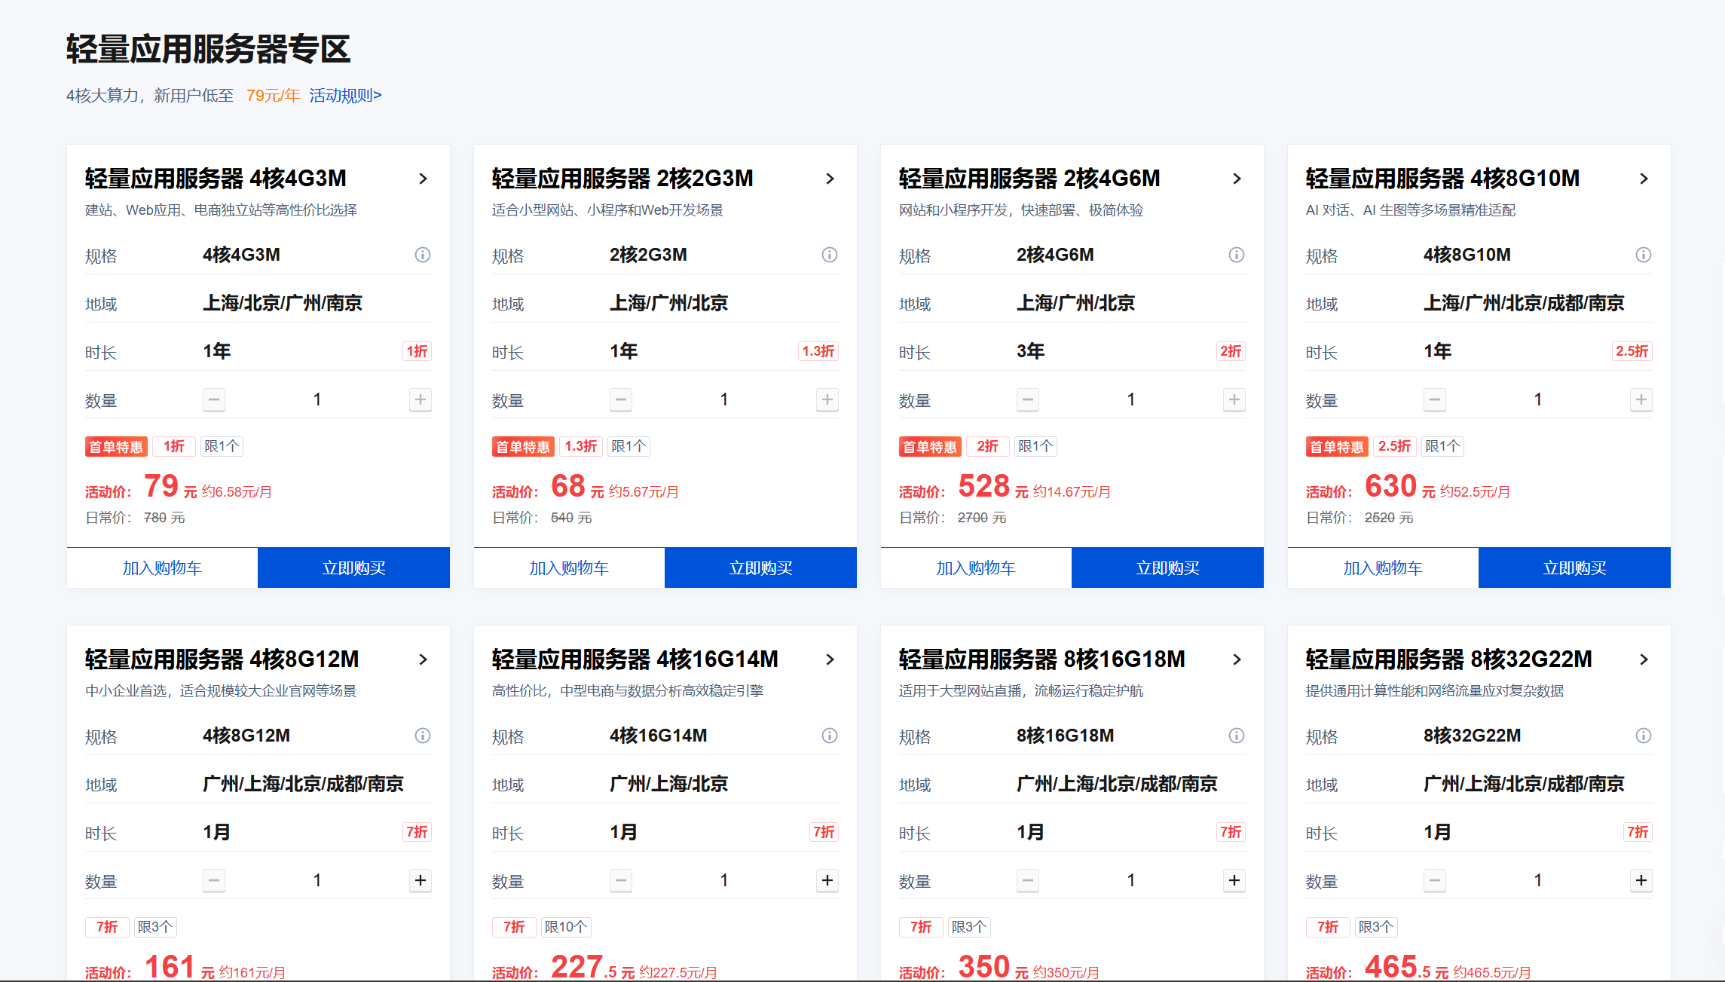The image size is (1725, 982).
Task: Click the 轻量应用服务器 4核4G3M title
Action: click(x=216, y=179)
